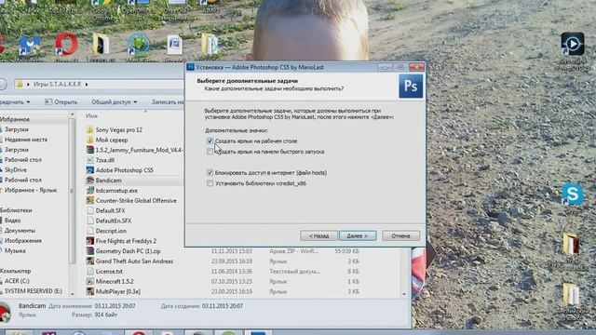
Task: Click the Minecraft 1.5.2 shortcut icon
Action: [x=90, y=281]
